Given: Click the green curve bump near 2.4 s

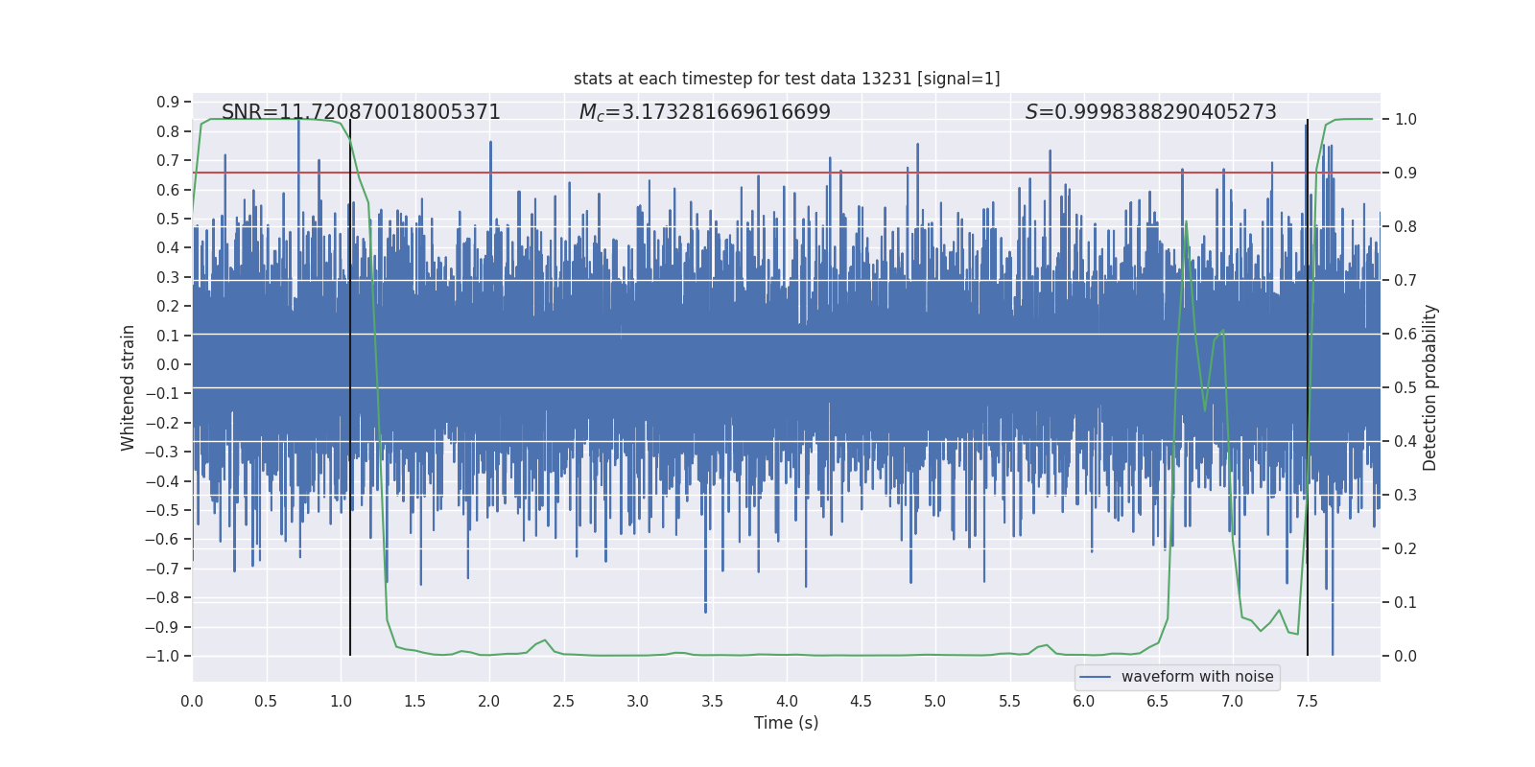Looking at the screenshot, I should 544,640.
